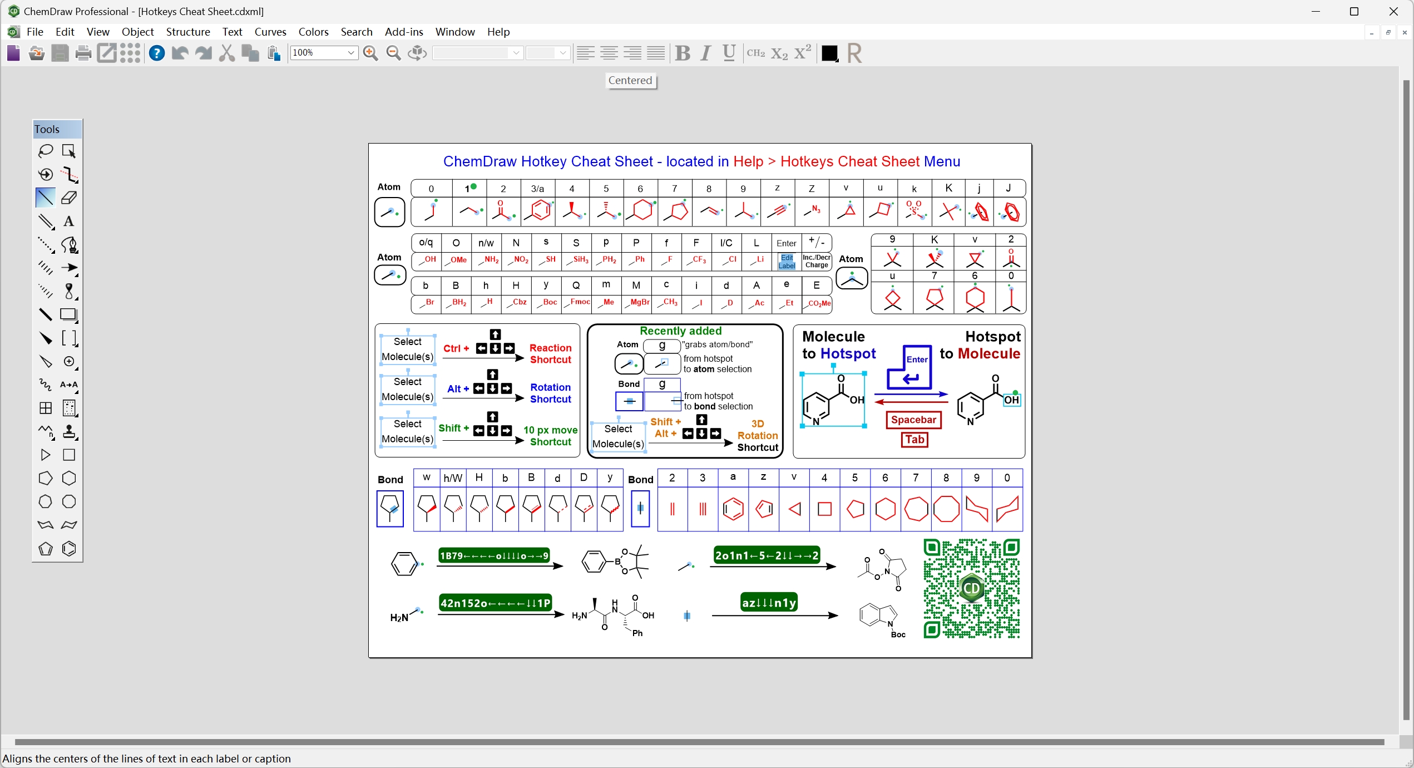Open the color swatch dropdown arrow
The image size is (1414, 768).
[x=836, y=60]
